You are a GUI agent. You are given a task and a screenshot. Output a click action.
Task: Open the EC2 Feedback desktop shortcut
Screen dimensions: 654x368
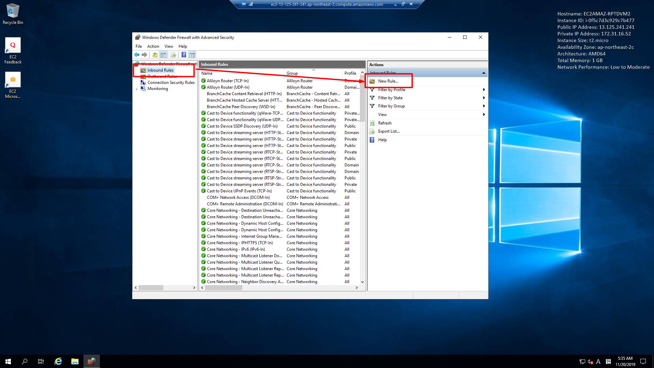pos(13,51)
